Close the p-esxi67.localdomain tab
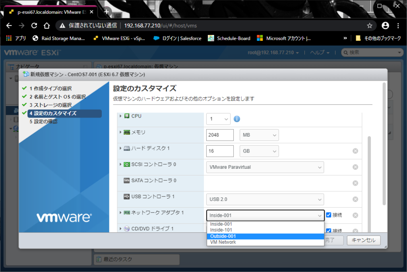 [91, 12]
